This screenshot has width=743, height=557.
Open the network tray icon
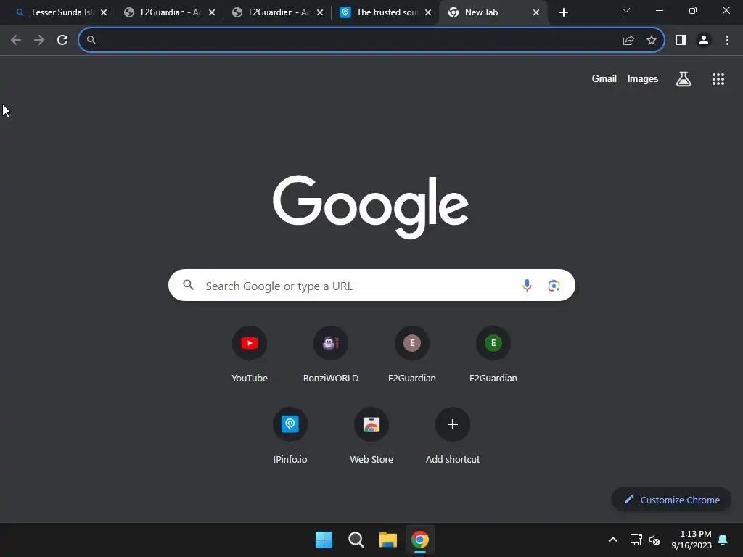tap(636, 540)
